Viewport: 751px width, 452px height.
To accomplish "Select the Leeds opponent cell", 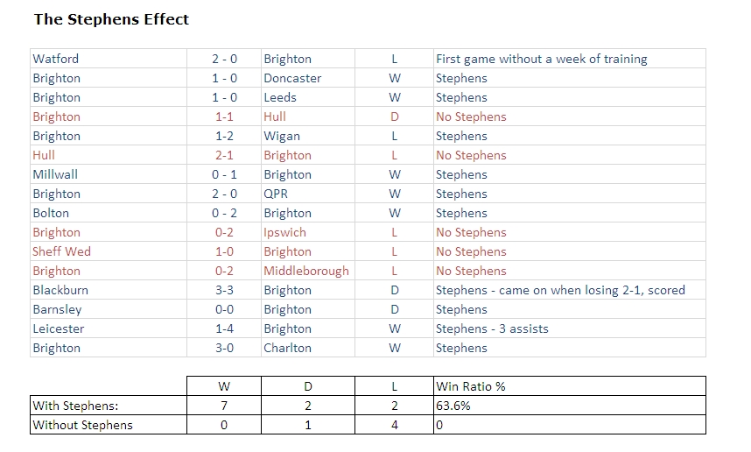I will click(x=308, y=97).
